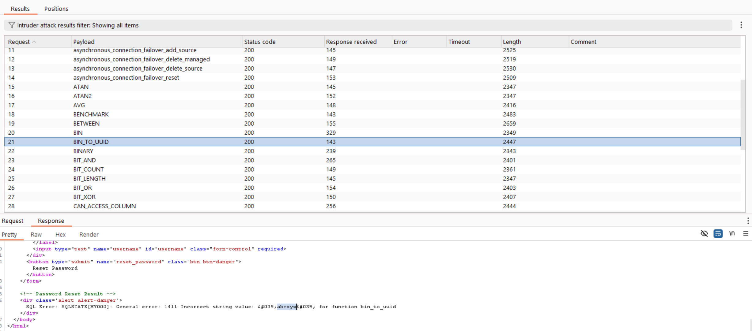Select the BIT_AND payload row
Image resolution: width=752 pixels, height=331 pixels.
(x=372, y=160)
